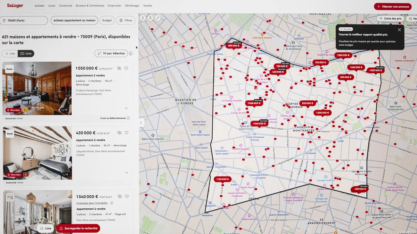Select the pencil draw-search tool on the map
Viewport: 417px width, 234px height.
(x=158, y=18)
